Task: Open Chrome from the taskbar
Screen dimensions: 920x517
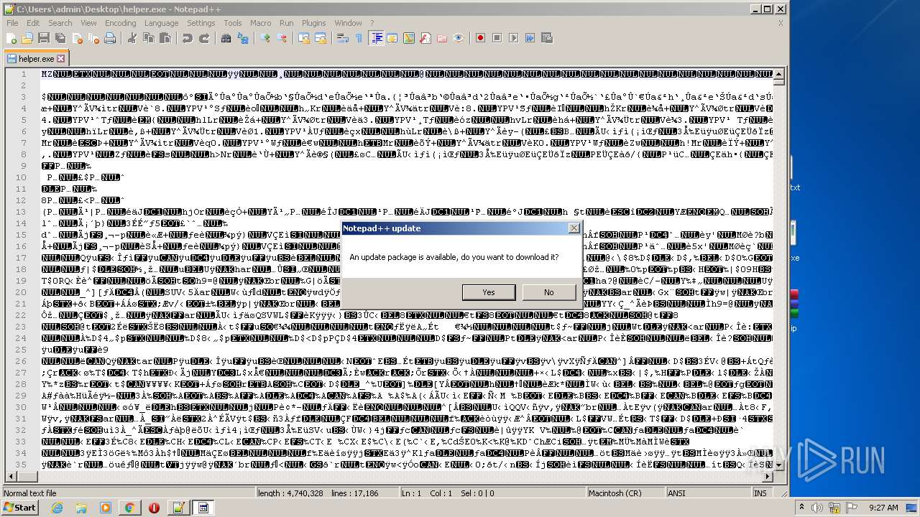Action: click(x=130, y=508)
